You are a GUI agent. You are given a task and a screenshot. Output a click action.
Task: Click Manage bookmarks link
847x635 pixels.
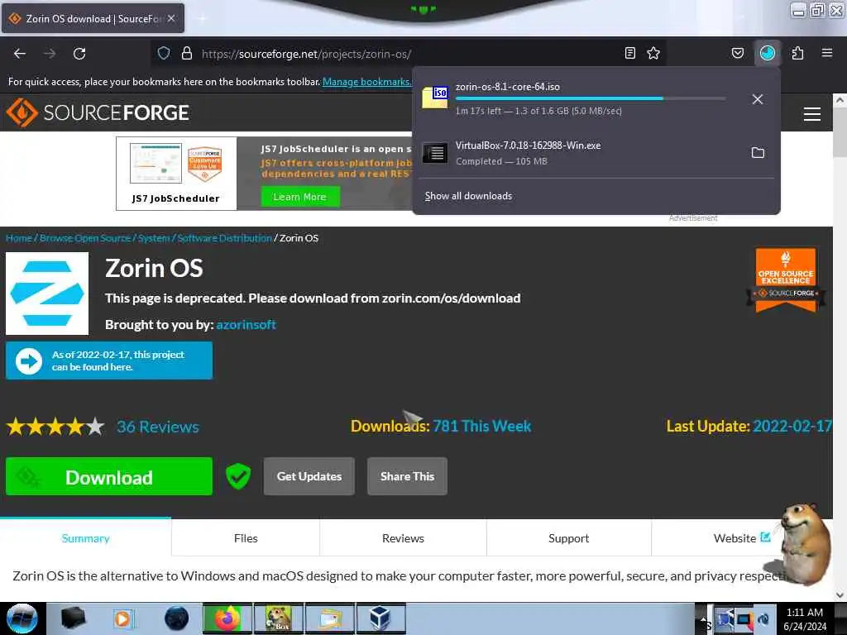click(366, 82)
